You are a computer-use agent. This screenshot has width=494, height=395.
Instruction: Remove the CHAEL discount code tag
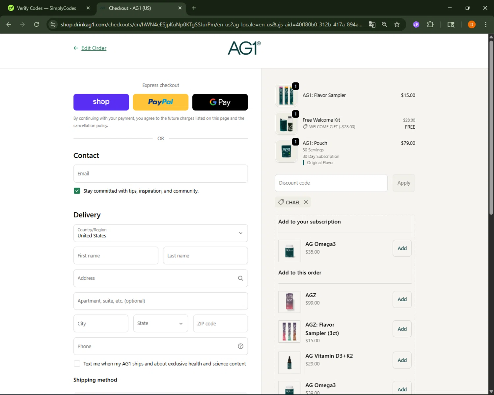pyautogui.click(x=306, y=202)
